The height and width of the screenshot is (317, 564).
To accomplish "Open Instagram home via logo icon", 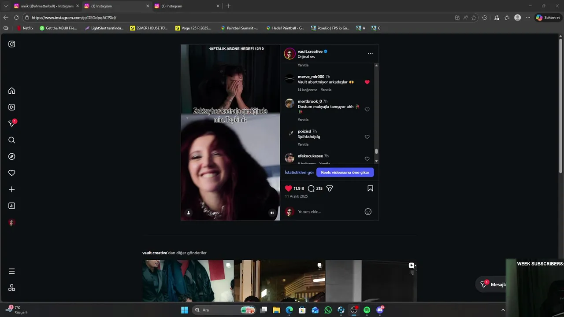I will (12, 44).
